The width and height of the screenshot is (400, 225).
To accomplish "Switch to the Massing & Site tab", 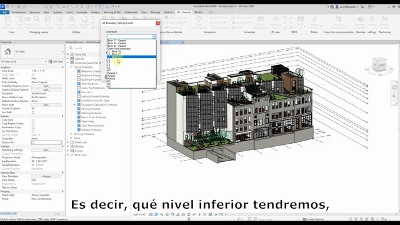I will 112,12.
